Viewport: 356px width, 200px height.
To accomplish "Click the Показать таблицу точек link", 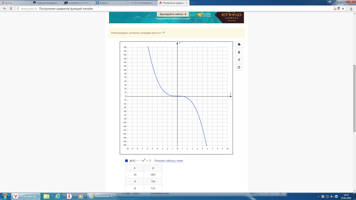I will [x=169, y=161].
